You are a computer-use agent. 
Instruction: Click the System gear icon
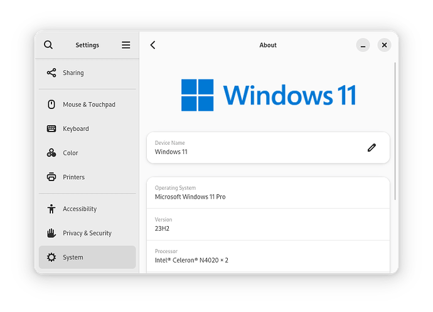click(x=51, y=257)
